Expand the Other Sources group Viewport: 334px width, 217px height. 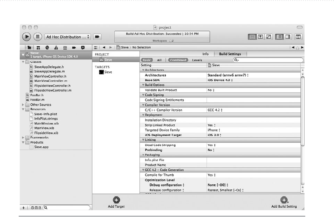coord(23,105)
